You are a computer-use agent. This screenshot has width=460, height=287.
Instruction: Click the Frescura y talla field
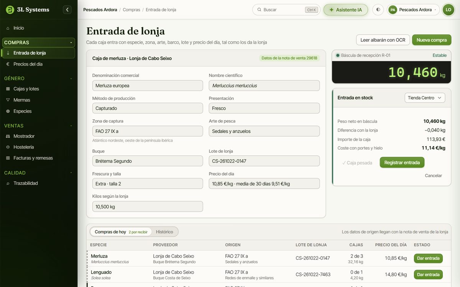(x=148, y=184)
